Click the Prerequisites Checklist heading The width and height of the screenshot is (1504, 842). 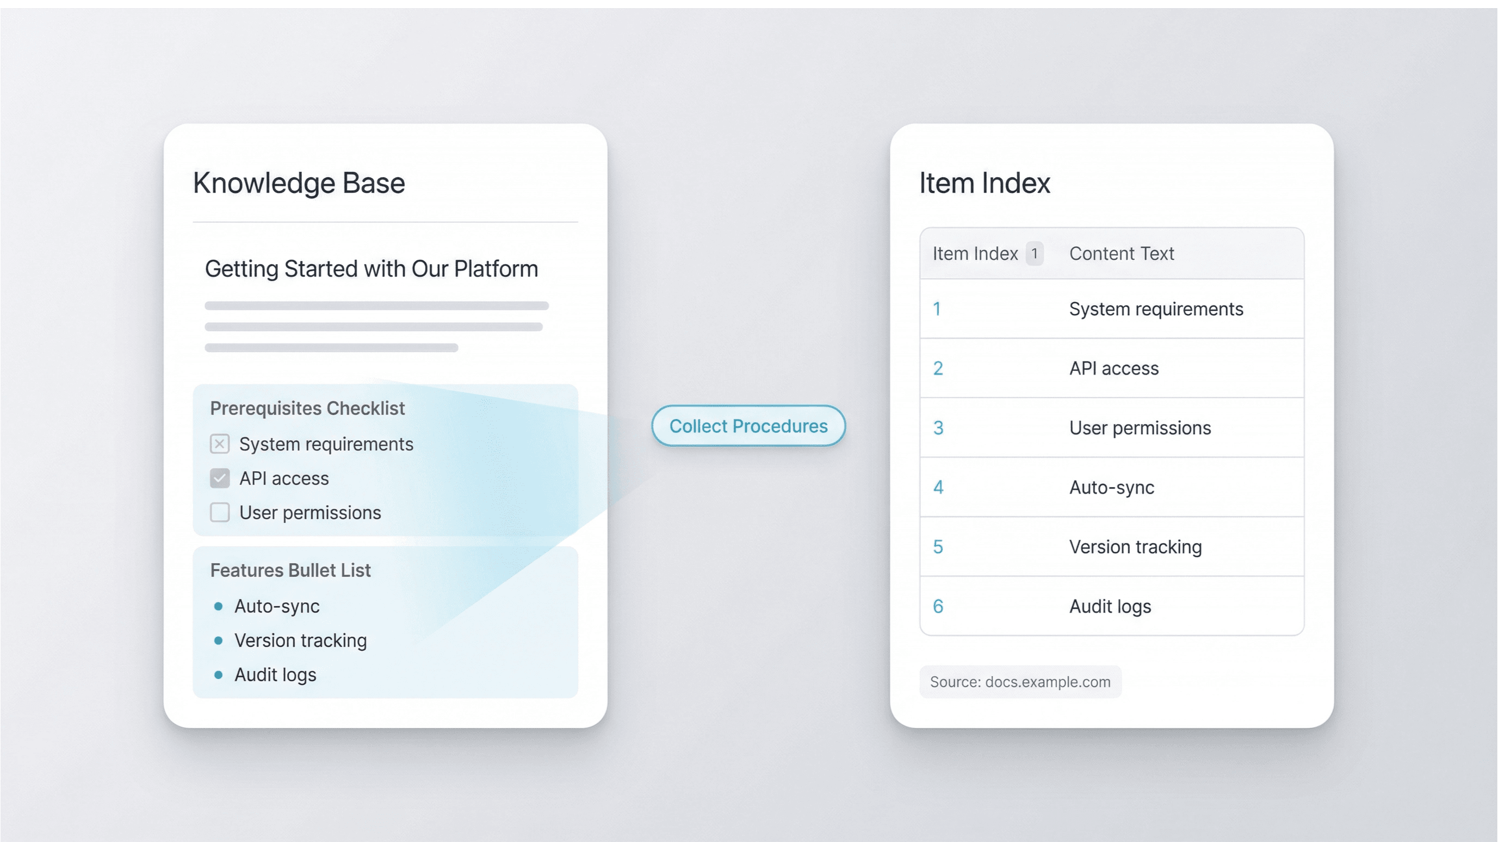coord(307,408)
